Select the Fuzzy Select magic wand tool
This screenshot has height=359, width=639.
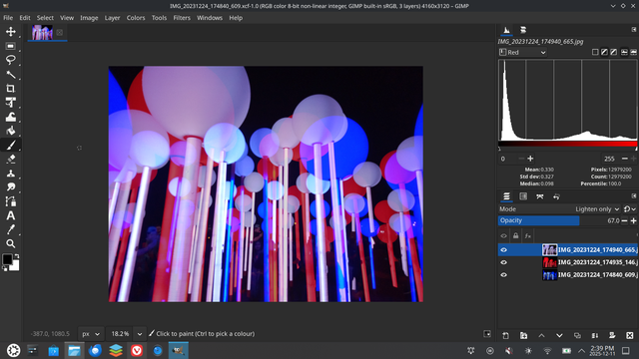[x=11, y=74]
